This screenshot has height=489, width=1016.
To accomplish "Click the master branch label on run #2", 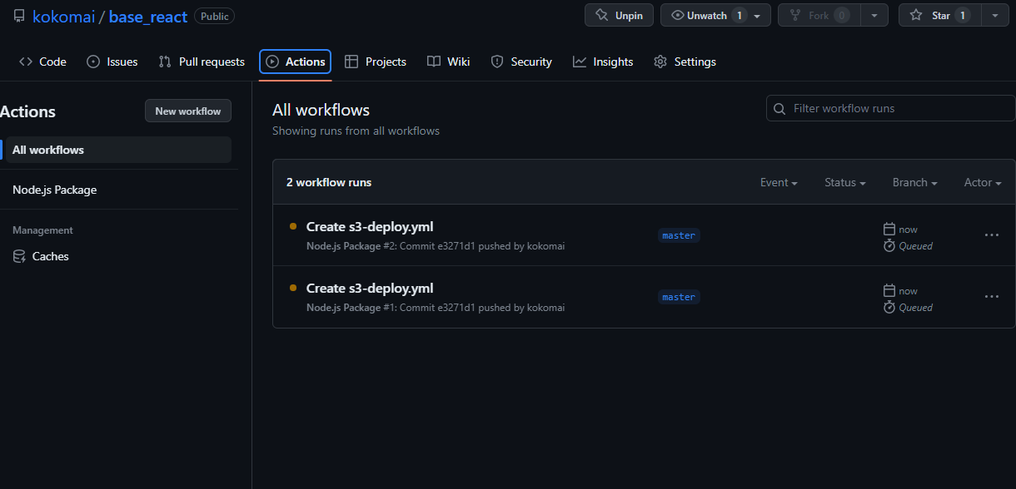I will (x=679, y=235).
